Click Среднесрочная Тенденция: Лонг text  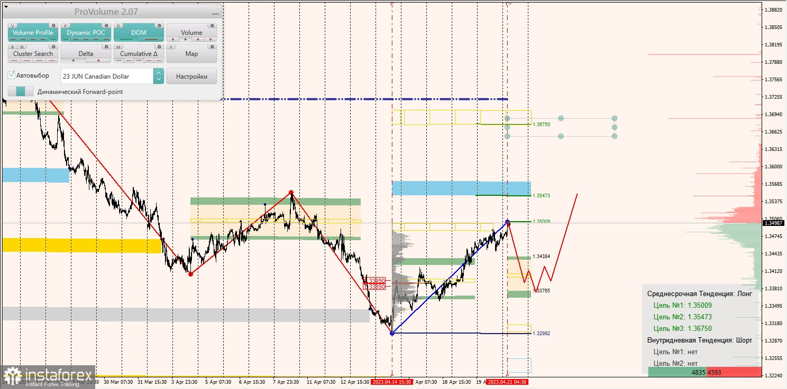[699, 293]
